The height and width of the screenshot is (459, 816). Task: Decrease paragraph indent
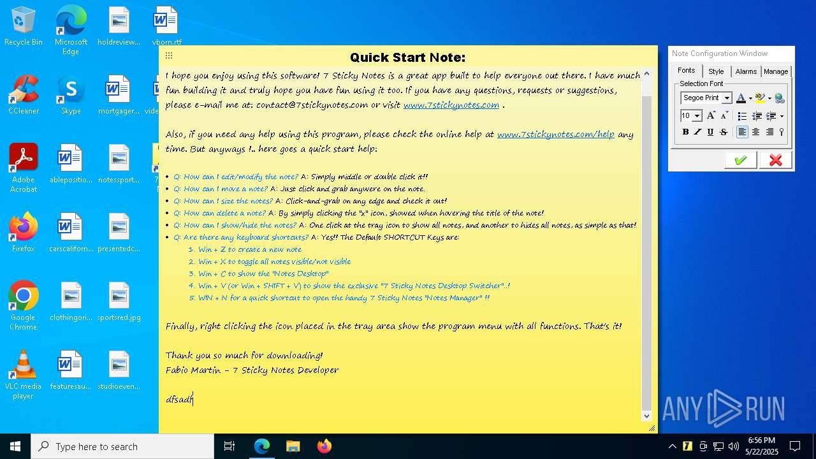coord(757,116)
